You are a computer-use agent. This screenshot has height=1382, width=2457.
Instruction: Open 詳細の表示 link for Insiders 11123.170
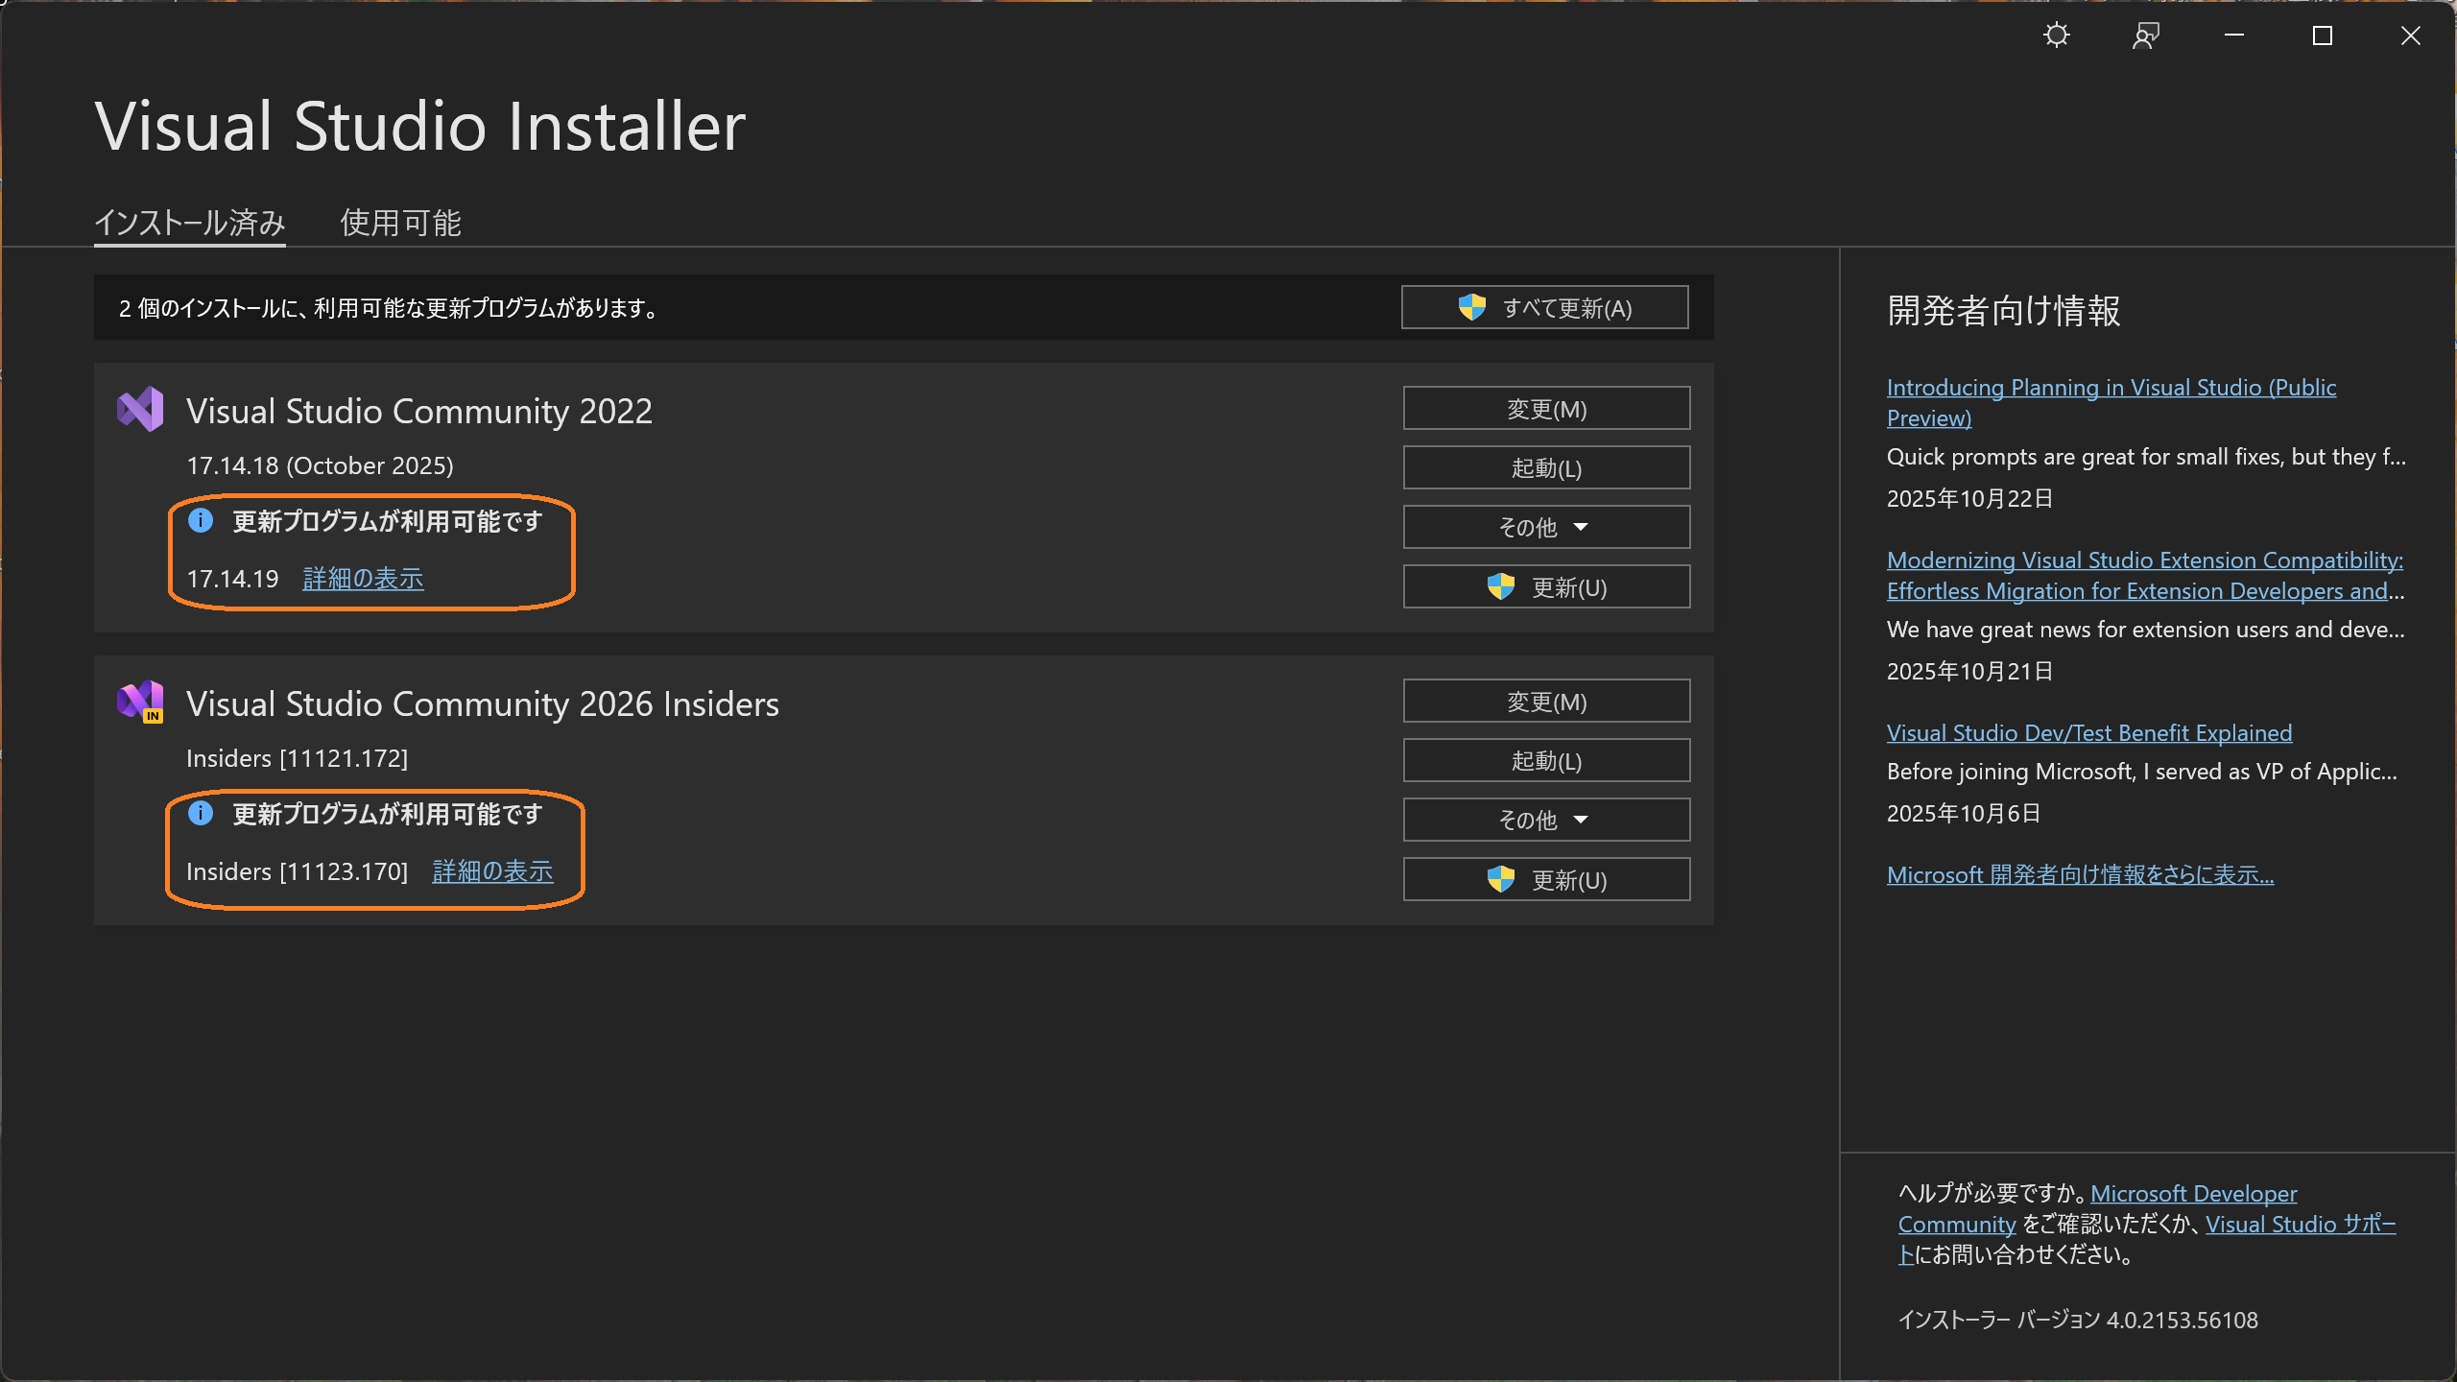tap(492, 871)
